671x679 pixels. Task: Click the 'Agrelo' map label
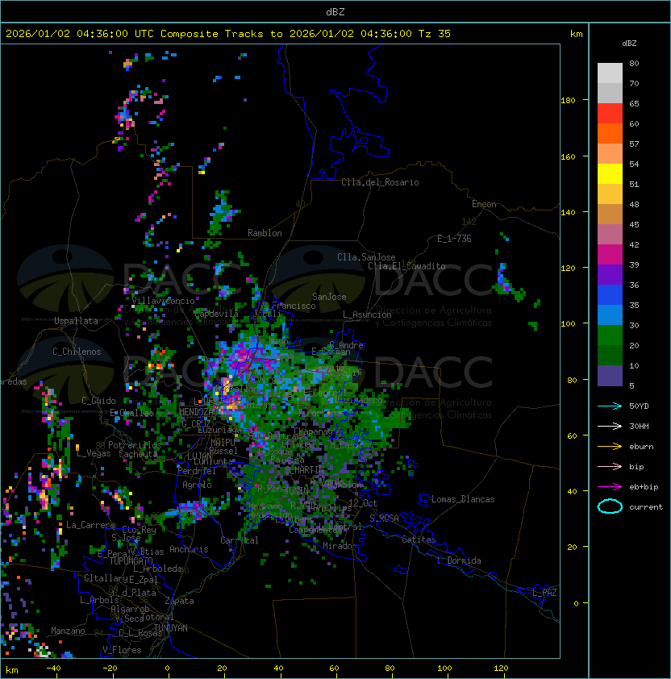197,485
